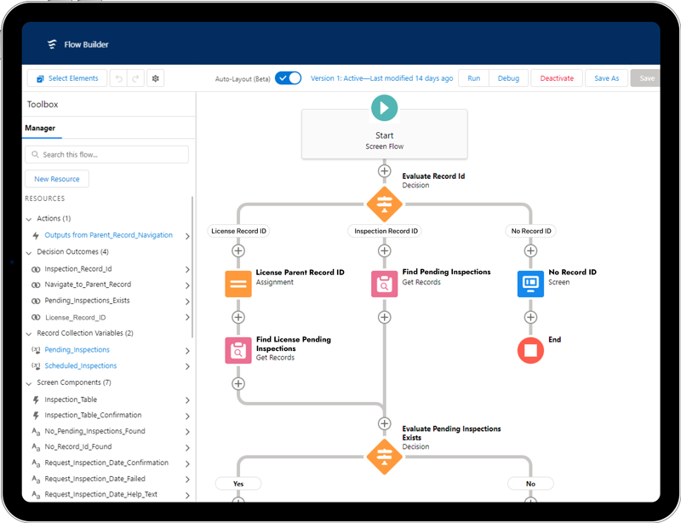681x523 pixels.
Task: Select the License Record ID outcome label
Action: (x=238, y=232)
